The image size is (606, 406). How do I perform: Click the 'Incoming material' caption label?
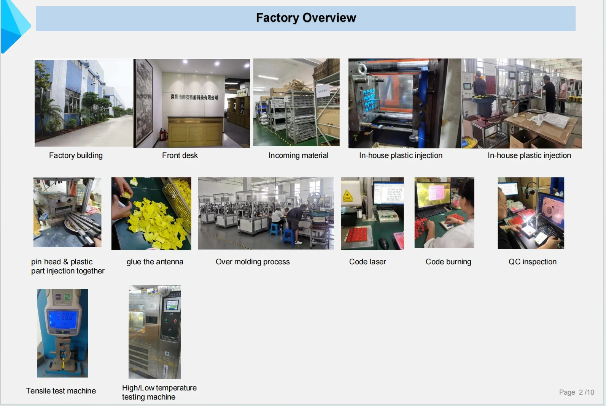(298, 155)
